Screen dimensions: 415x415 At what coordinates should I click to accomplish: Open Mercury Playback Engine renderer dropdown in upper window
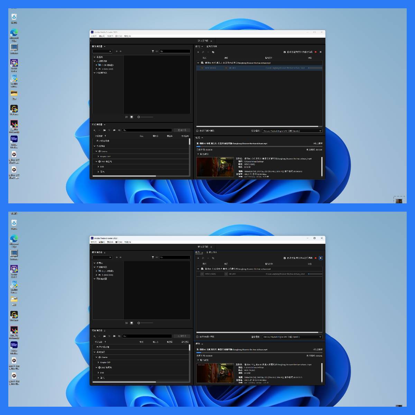point(292,131)
